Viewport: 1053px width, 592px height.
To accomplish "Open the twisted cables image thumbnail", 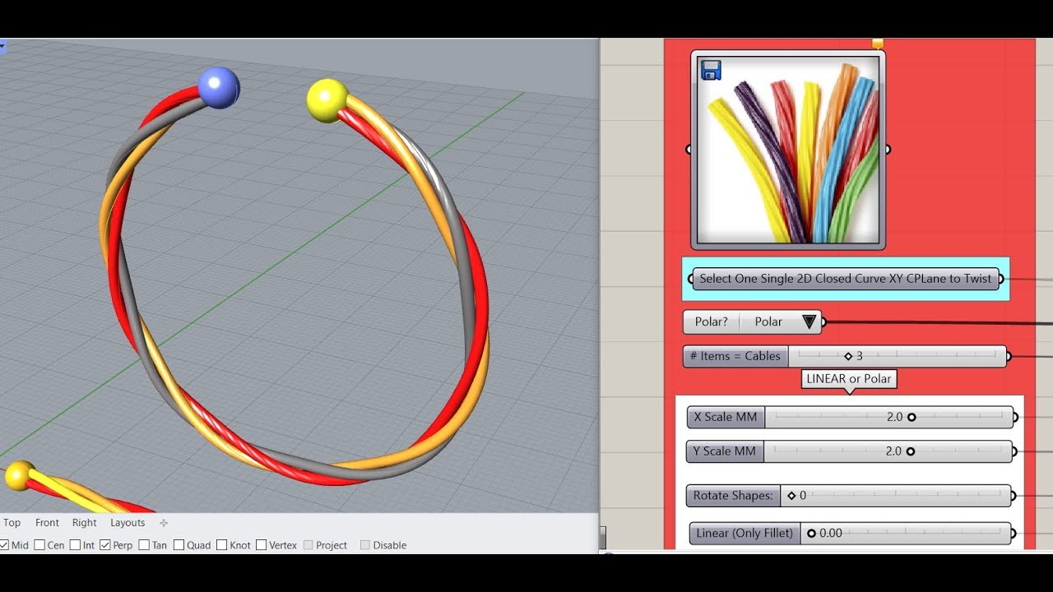I will (x=788, y=150).
